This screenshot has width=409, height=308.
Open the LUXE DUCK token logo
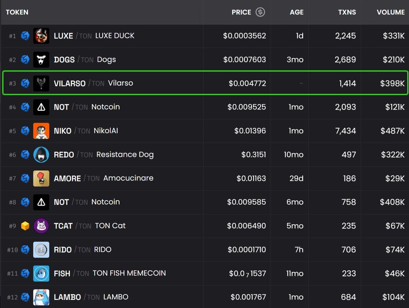pyautogui.click(x=41, y=36)
